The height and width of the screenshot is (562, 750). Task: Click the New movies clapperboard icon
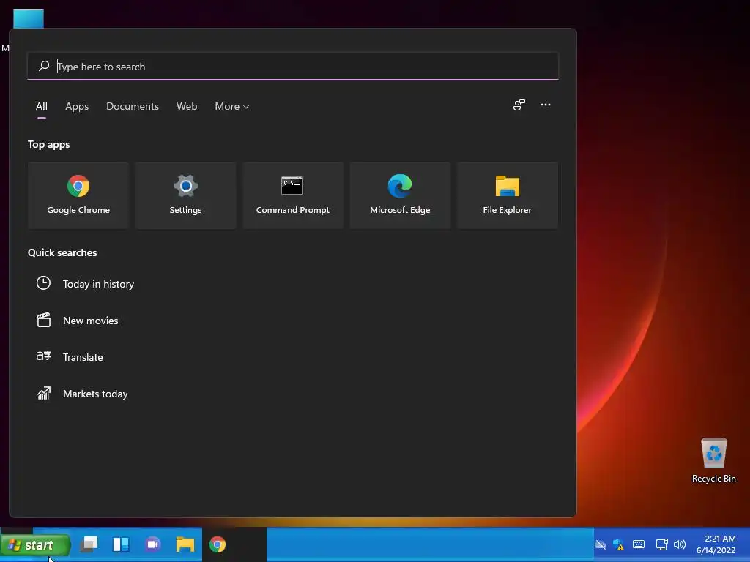tap(43, 320)
